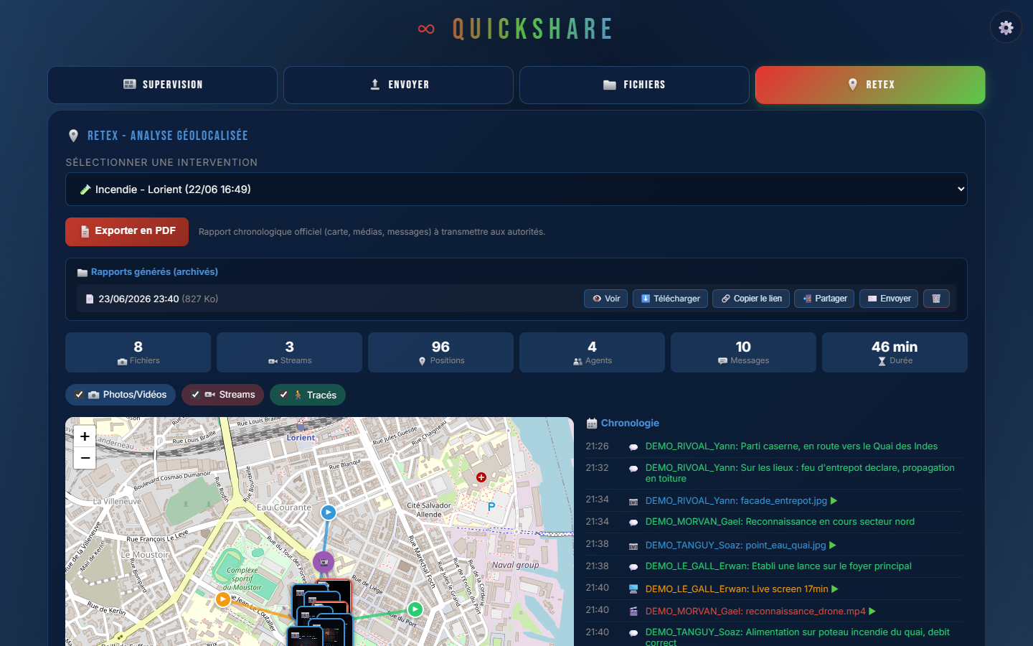Click the Télécharger report button
Viewport: 1033px width, 646px height.
(671, 299)
